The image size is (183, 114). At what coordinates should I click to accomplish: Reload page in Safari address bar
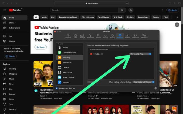click(x=127, y=3)
